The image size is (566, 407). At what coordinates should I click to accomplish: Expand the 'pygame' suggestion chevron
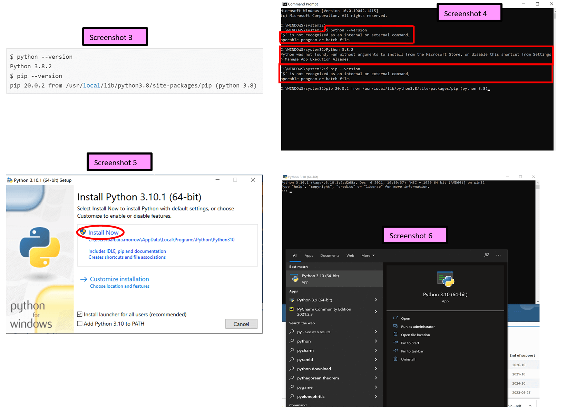pyautogui.click(x=376, y=387)
